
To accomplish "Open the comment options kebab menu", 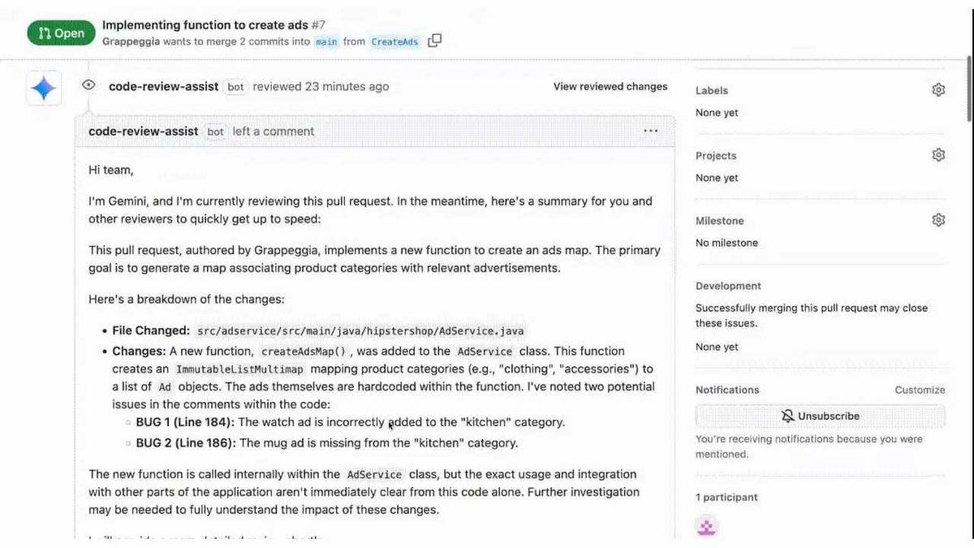I will [x=650, y=130].
